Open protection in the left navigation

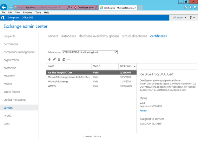(10, 68)
